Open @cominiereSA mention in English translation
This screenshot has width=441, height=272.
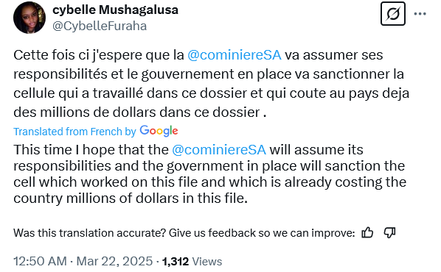(x=219, y=150)
